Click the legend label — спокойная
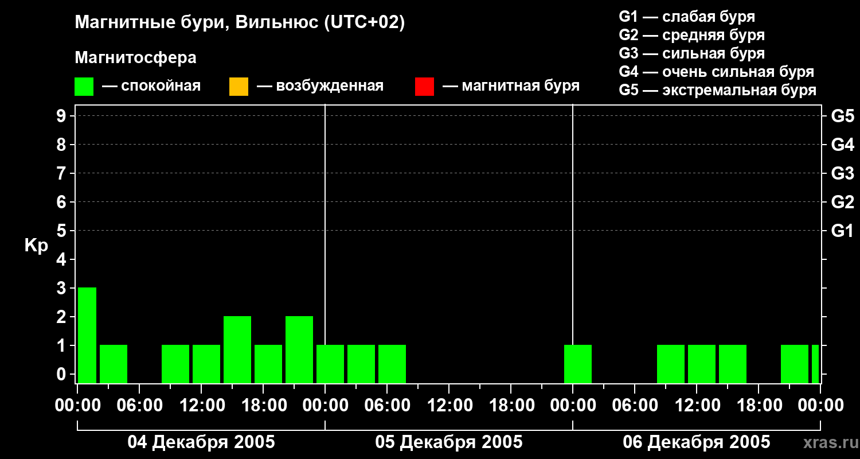Viewport: 860px width, 459px height. click(x=151, y=86)
